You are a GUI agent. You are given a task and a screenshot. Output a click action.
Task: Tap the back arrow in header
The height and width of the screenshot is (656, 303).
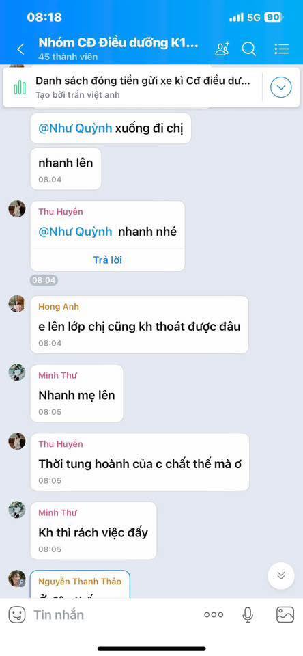20,49
